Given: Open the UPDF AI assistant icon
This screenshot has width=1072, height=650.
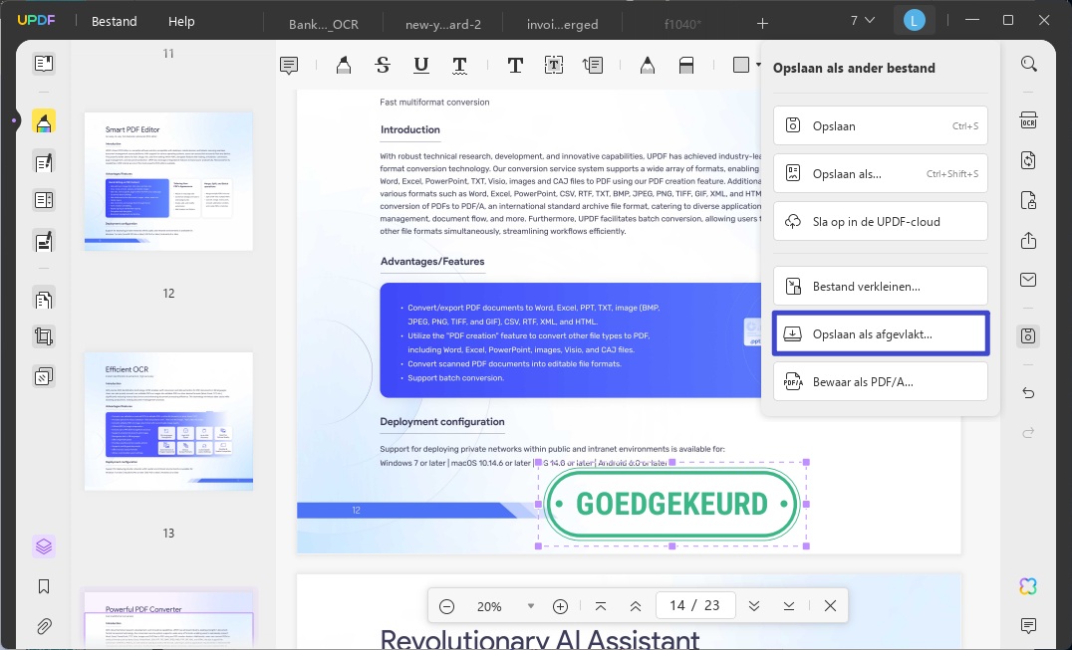Looking at the screenshot, I should (1028, 586).
